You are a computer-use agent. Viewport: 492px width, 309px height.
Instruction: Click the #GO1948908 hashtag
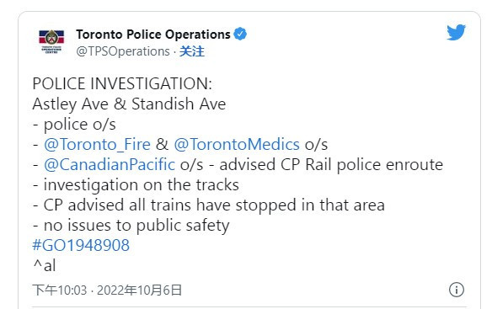tap(81, 245)
